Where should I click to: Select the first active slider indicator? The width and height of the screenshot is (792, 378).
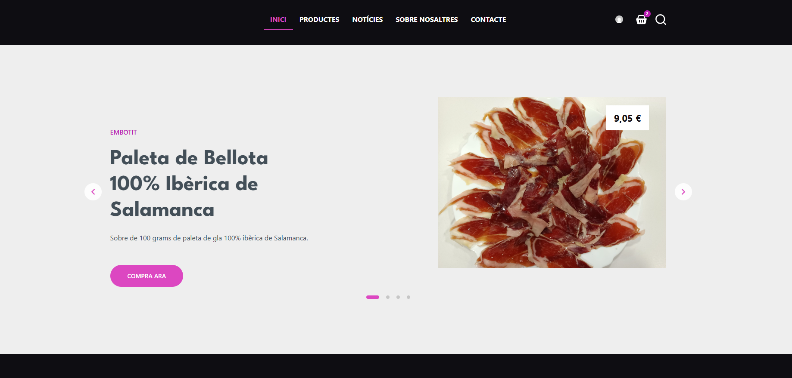[x=373, y=297]
